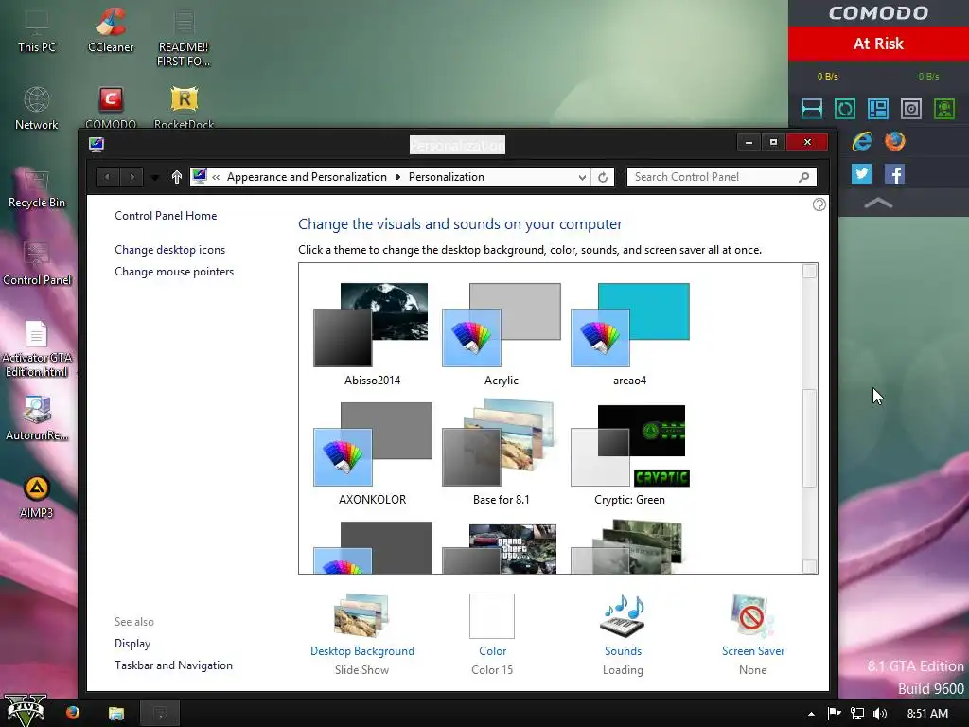Click Change mouse pointers link
The image size is (969, 727).
[174, 272]
